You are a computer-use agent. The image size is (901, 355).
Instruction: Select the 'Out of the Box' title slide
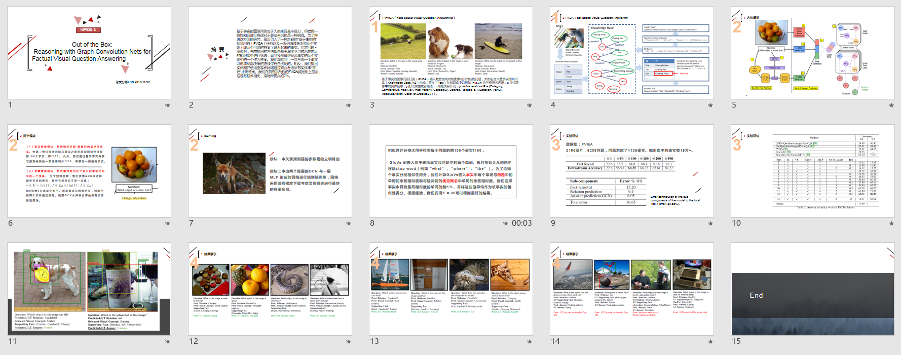click(89, 53)
